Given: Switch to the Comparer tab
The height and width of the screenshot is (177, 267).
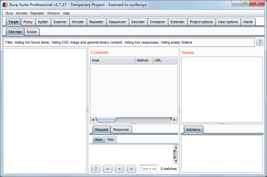Looking at the screenshot, I should pos(157,22).
